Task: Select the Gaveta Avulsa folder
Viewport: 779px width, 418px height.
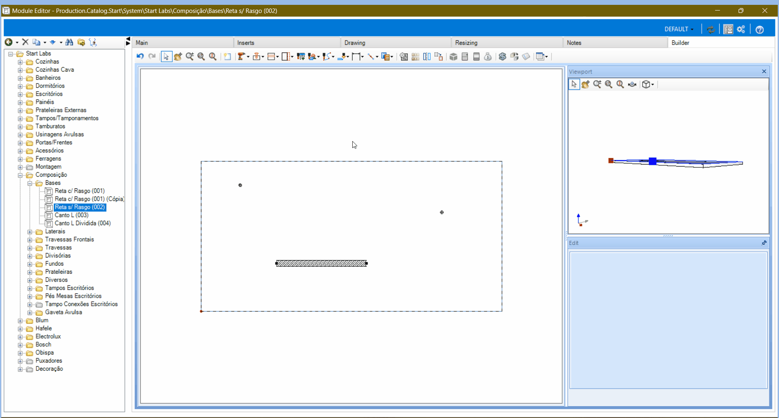Action: click(64, 312)
